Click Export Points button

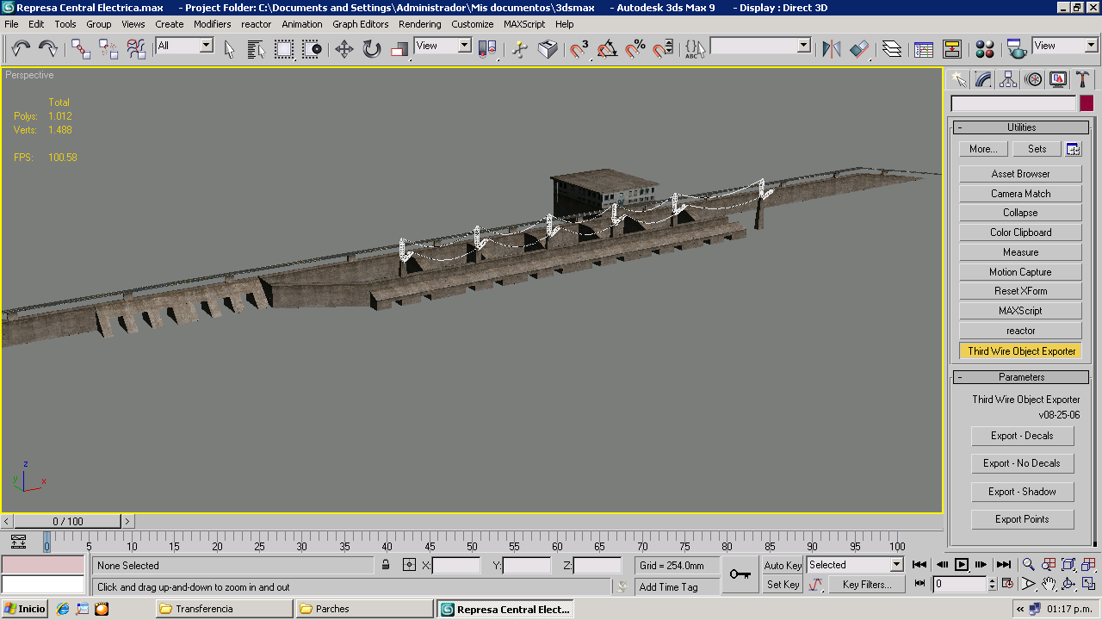[x=1022, y=519]
